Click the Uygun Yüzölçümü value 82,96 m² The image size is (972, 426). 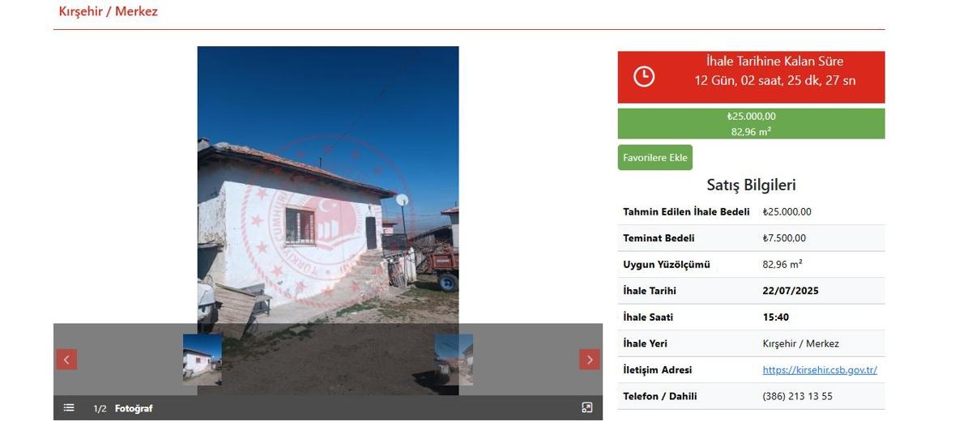pos(782,264)
